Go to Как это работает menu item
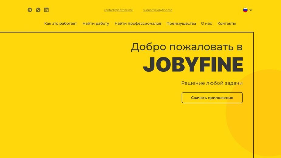Image resolution: width=281 pixels, height=158 pixels. point(60,23)
